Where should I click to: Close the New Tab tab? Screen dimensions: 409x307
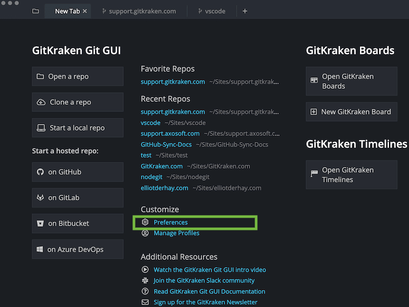click(85, 11)
